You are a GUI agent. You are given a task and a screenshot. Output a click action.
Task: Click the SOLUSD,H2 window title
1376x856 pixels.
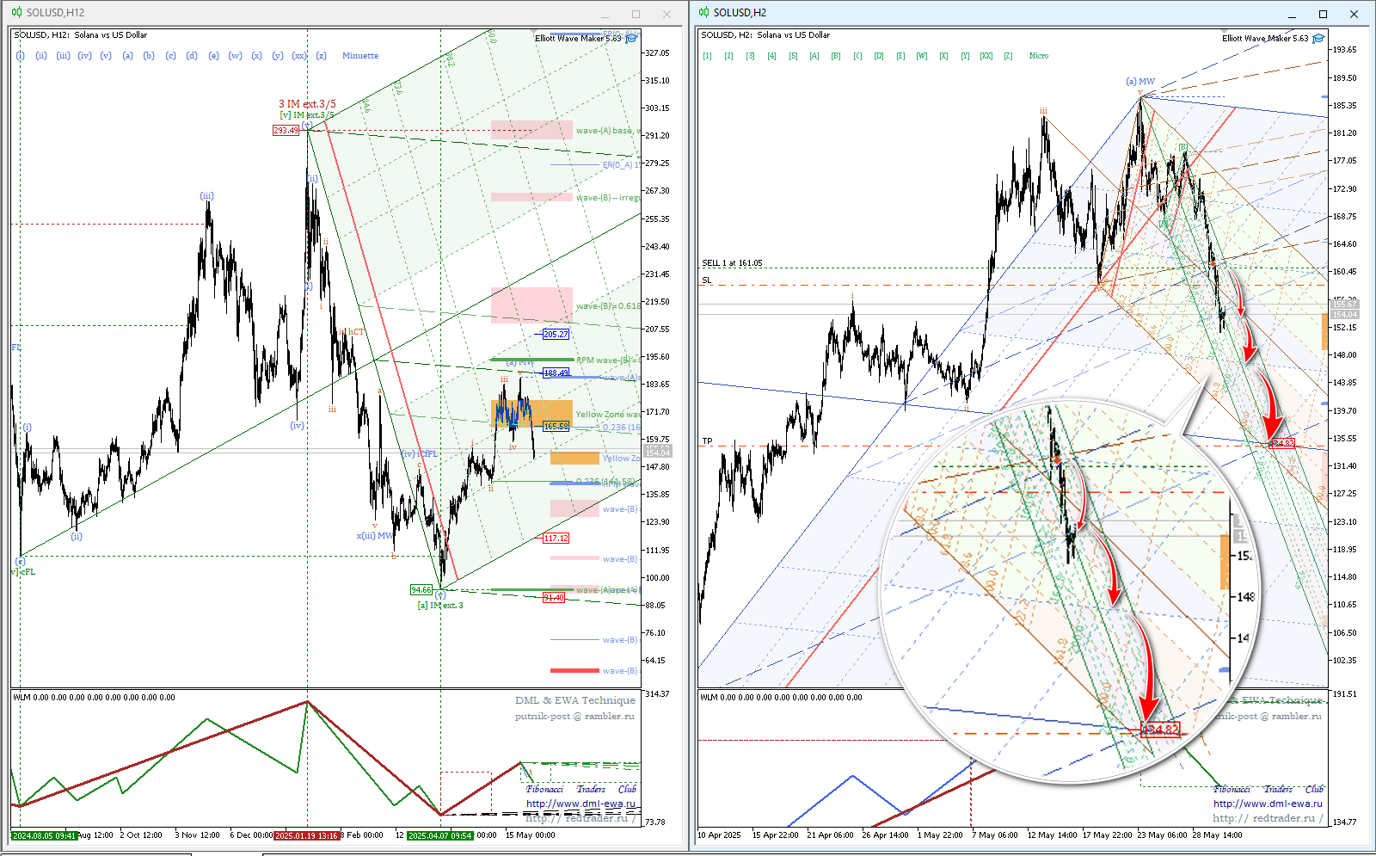point(740,13)
